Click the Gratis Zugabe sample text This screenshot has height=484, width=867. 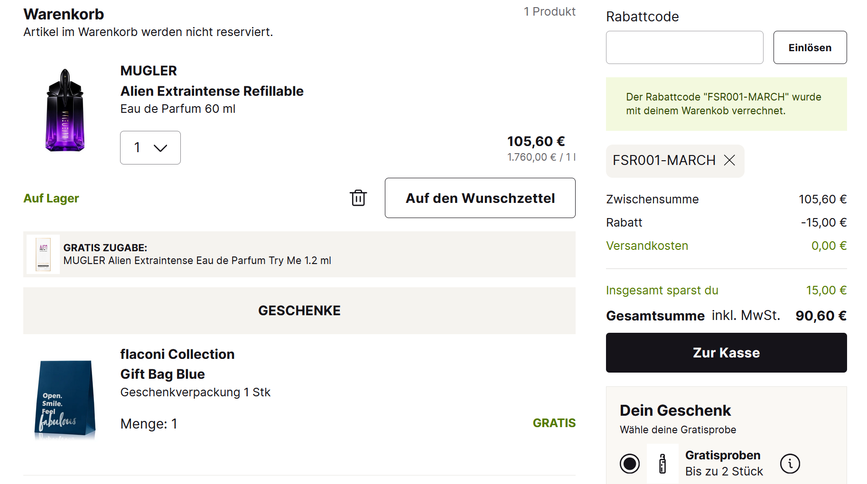pos(197,260)
